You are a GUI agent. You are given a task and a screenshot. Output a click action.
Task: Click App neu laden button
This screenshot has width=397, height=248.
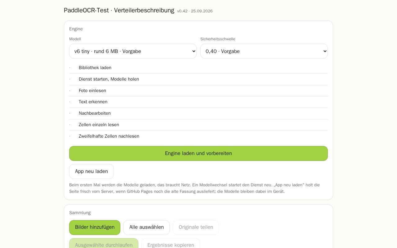click(91, 171)
